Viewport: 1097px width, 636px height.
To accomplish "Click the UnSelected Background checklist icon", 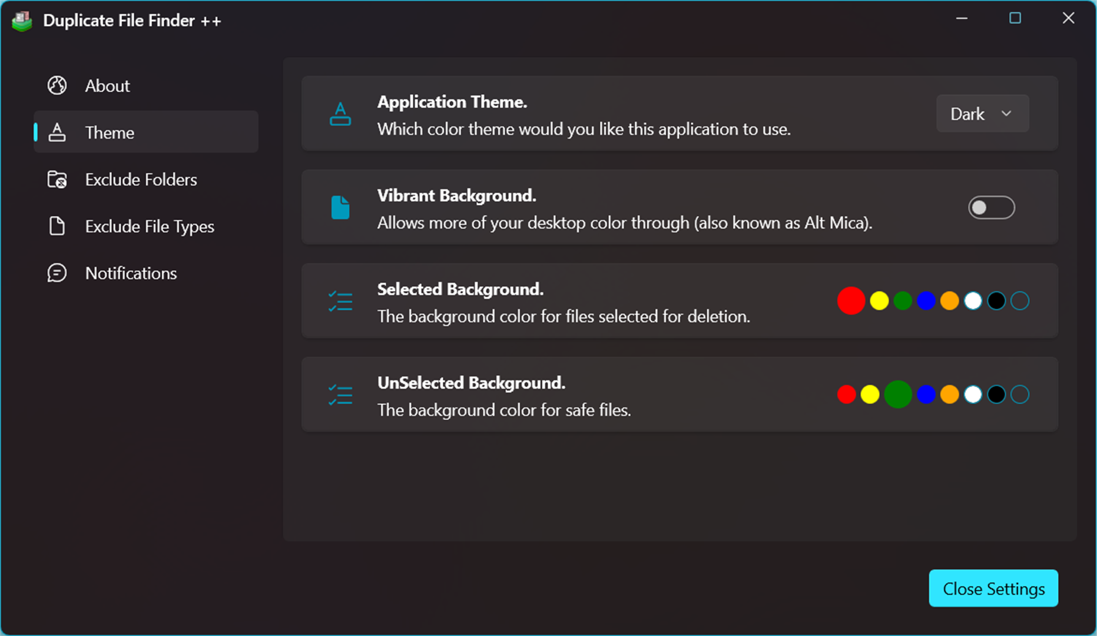I will 340,395.
